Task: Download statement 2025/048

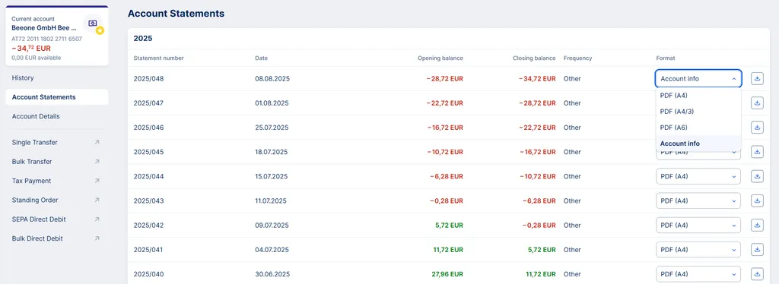Action: coord(757,79)
